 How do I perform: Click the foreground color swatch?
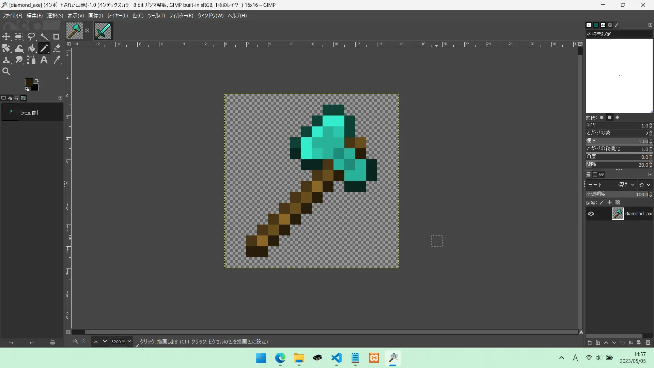click(29, 82)
